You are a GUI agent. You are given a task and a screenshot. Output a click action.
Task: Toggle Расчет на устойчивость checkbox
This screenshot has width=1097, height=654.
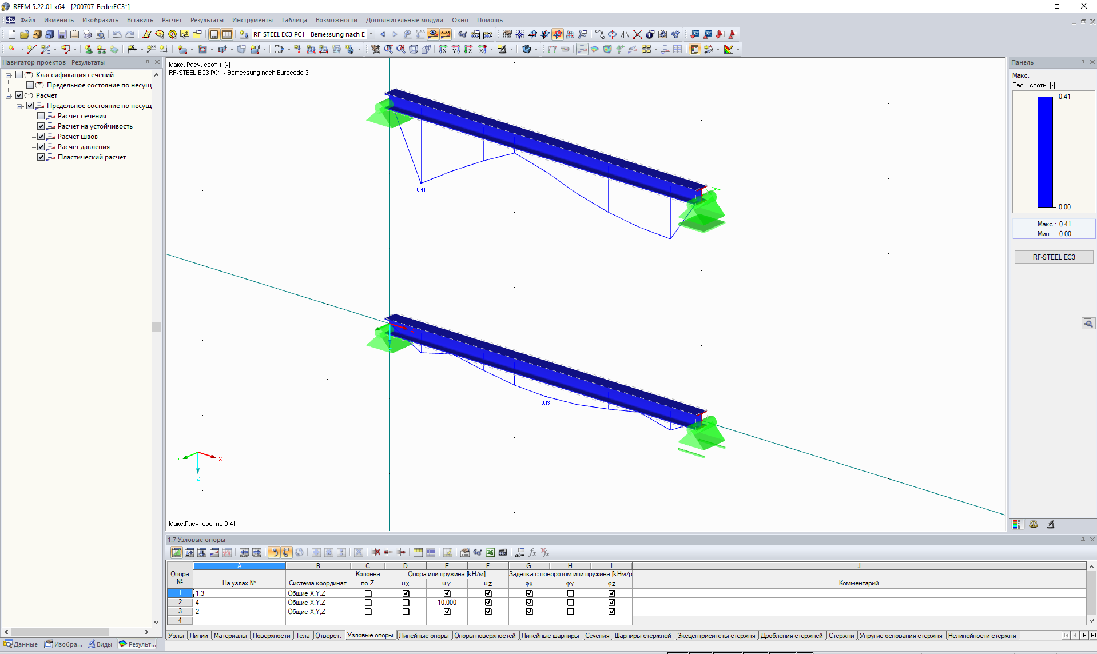[41, 126]
